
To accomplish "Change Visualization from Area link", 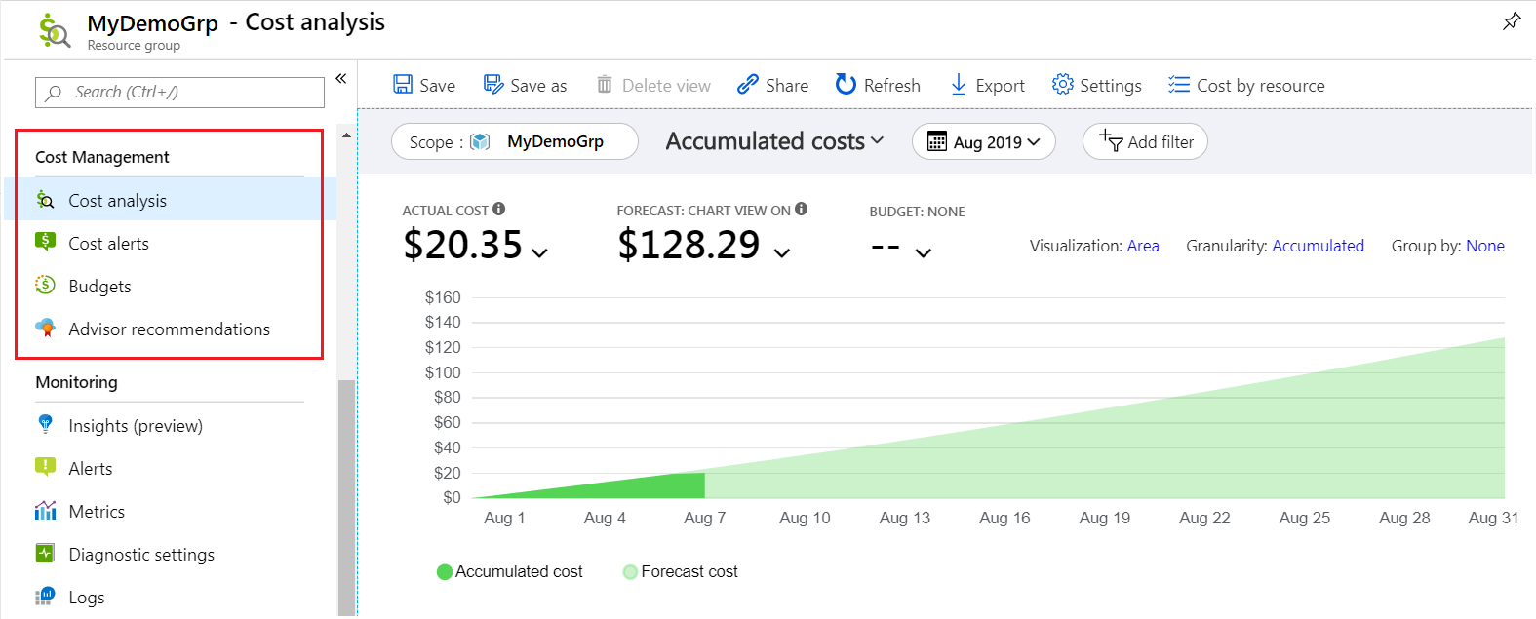I will [1143, 246].
